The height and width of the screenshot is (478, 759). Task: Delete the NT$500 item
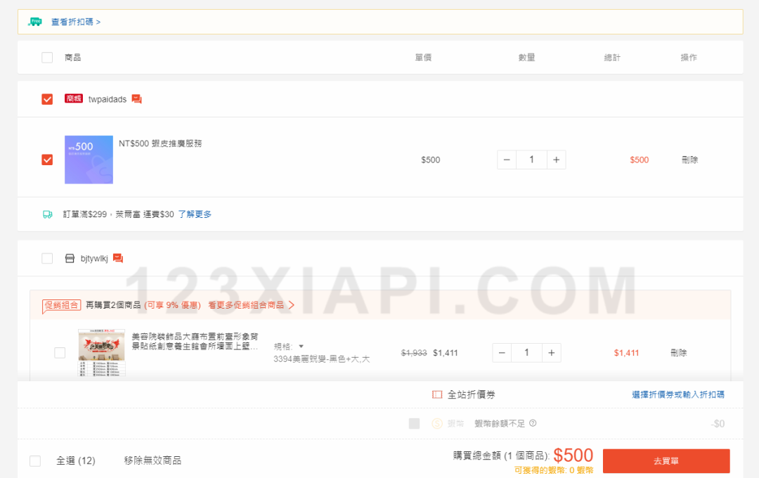point(690,160)
